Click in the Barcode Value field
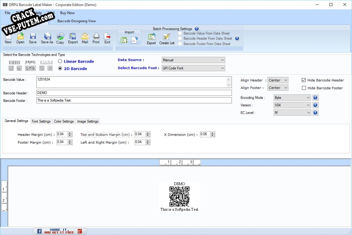Image resolution: width=352 pixels, height=235 pixels. tap(134, 82)
